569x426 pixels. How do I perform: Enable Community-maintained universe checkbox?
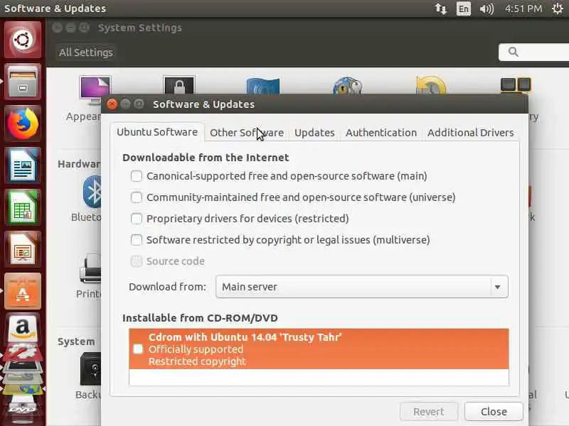pyautogui.click(x=137, y=197)
